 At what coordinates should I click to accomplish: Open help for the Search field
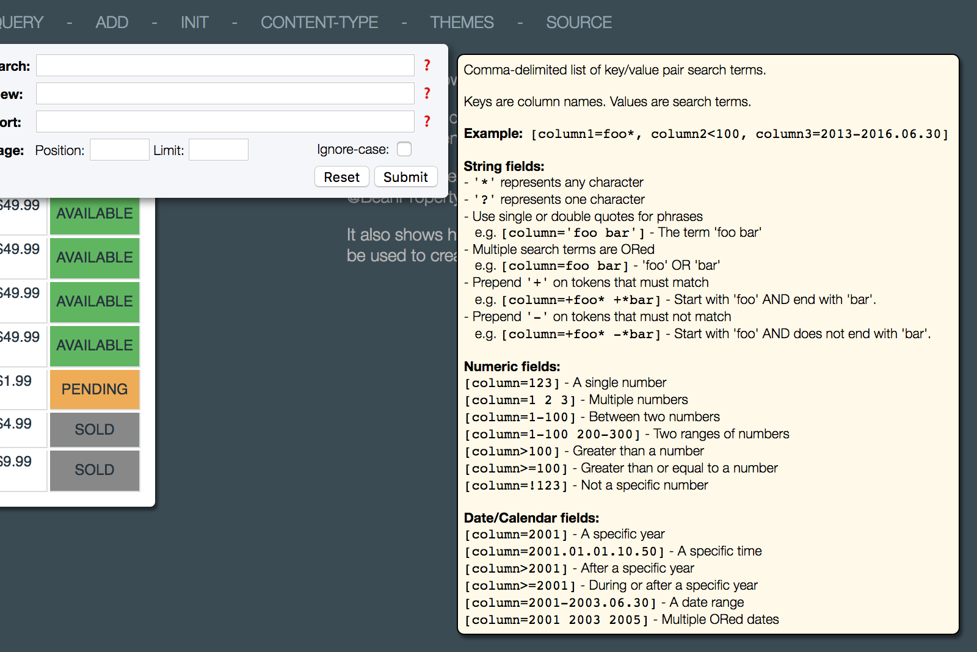[x=427, y=65]
